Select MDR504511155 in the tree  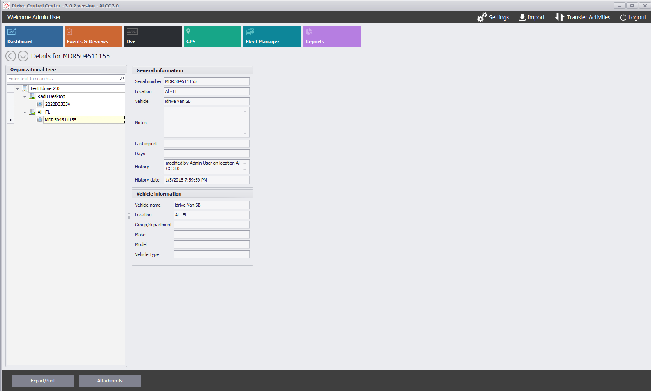pyautogui.click(x=61, y=120)
